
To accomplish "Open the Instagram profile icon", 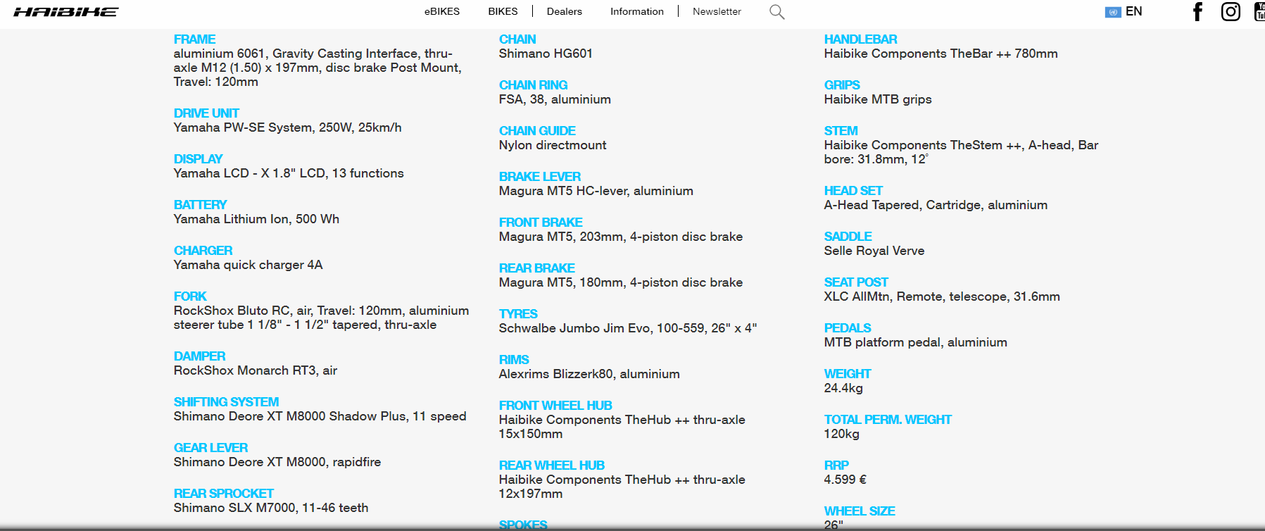I will tap(1231, 12).
